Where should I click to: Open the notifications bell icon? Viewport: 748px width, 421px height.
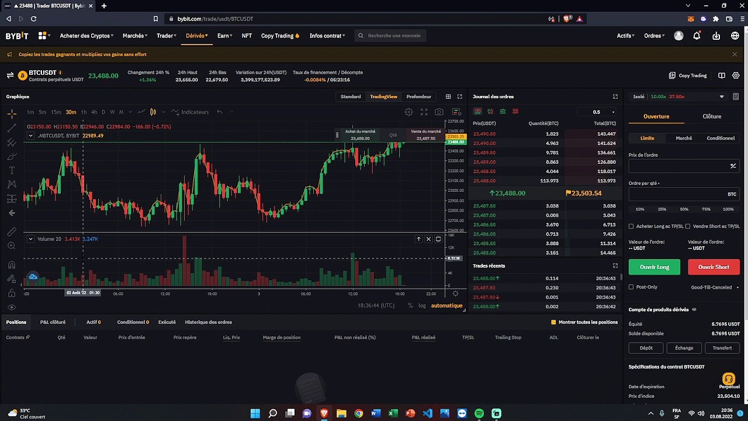(697, 36)
